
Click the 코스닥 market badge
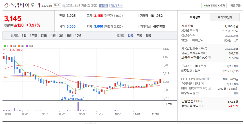(57, 5)
